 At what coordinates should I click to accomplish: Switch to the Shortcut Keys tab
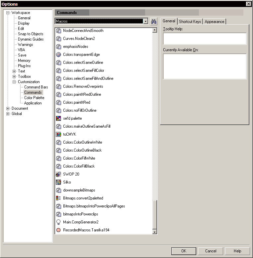[x=190, y=22]
